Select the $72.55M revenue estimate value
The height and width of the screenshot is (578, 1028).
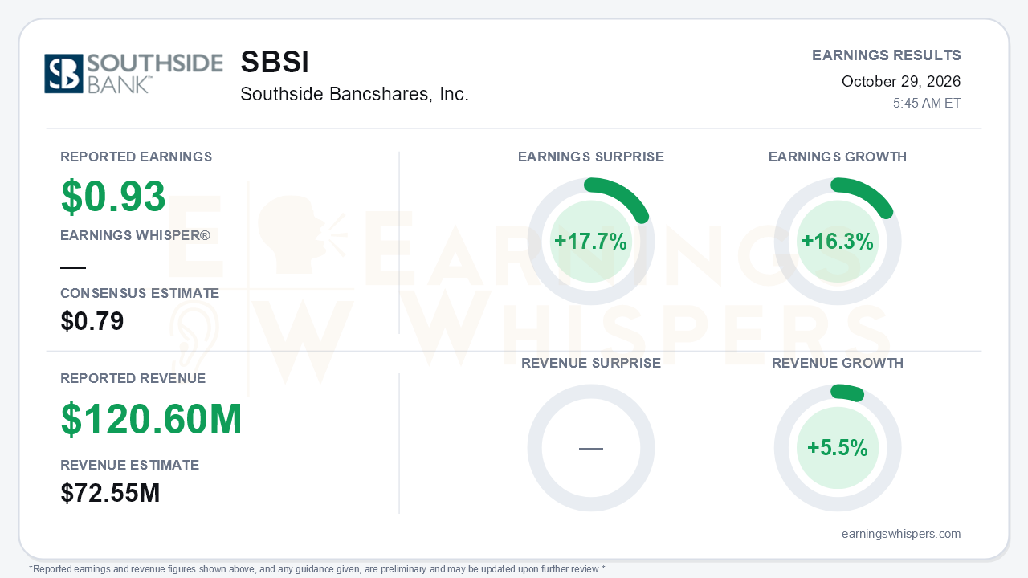[x=110, y=493]
